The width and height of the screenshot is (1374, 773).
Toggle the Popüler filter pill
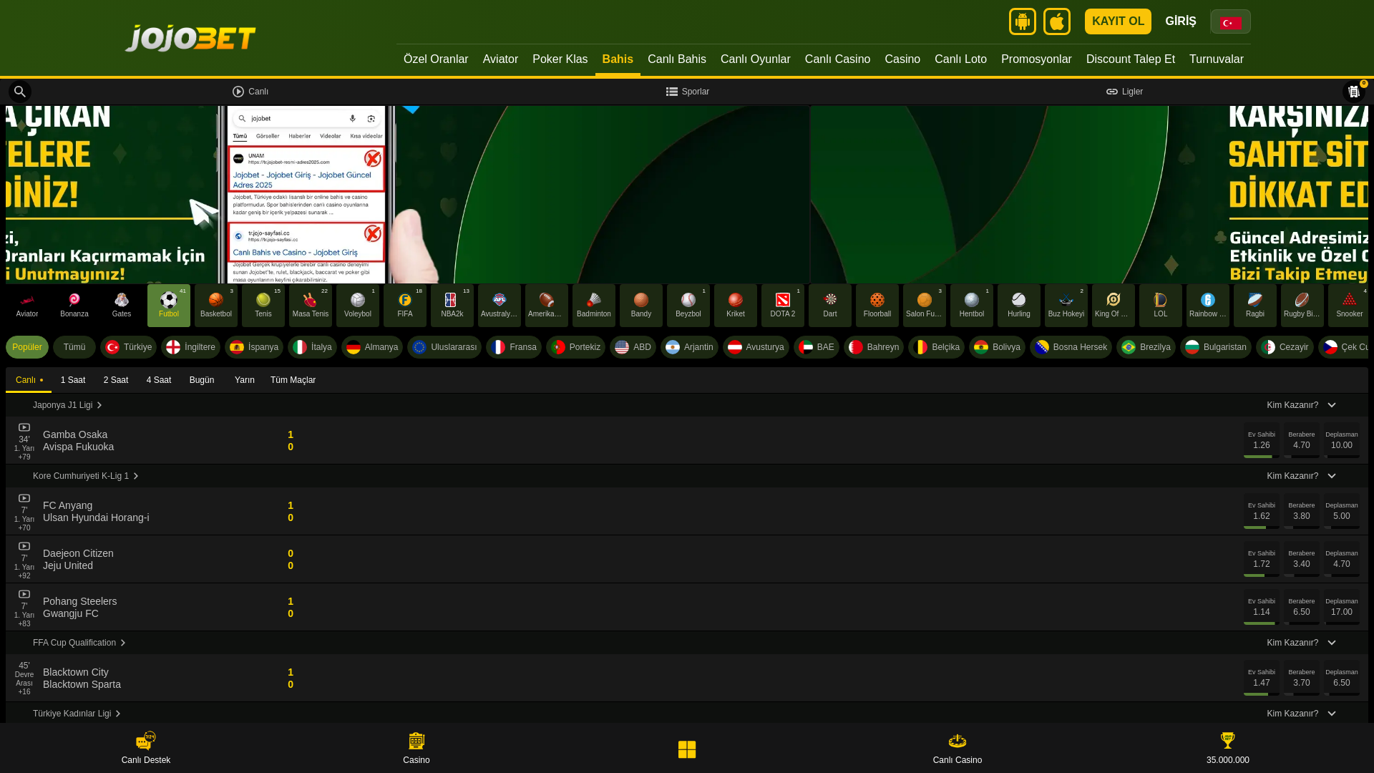[27, 347]
